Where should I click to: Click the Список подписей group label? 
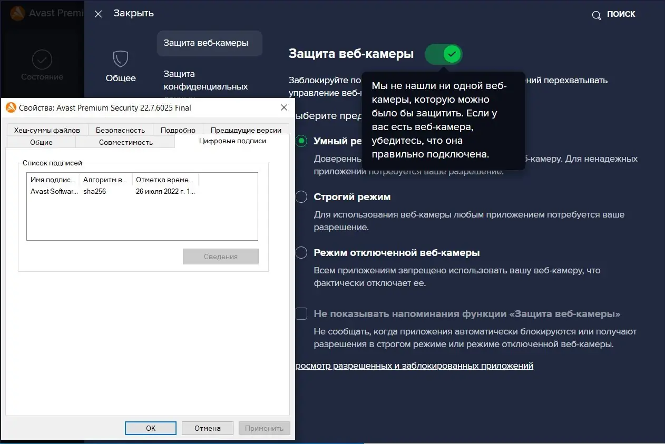tap(53, 163)
